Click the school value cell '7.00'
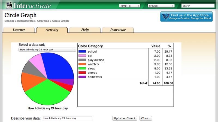Screen dimensions: 218x122 tap(157, 52)
